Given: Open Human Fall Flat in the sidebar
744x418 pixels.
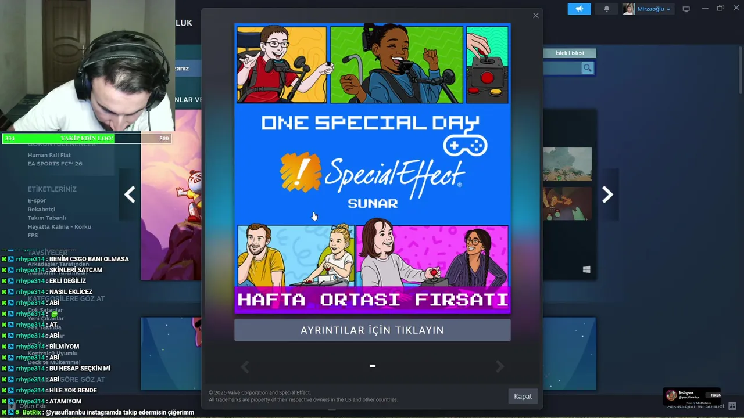Looking at the screenshot, I should tap(49, 155).
